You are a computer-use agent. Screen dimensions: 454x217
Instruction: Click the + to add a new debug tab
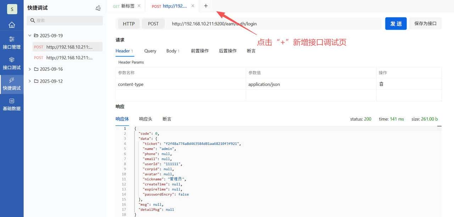(205, 6)
